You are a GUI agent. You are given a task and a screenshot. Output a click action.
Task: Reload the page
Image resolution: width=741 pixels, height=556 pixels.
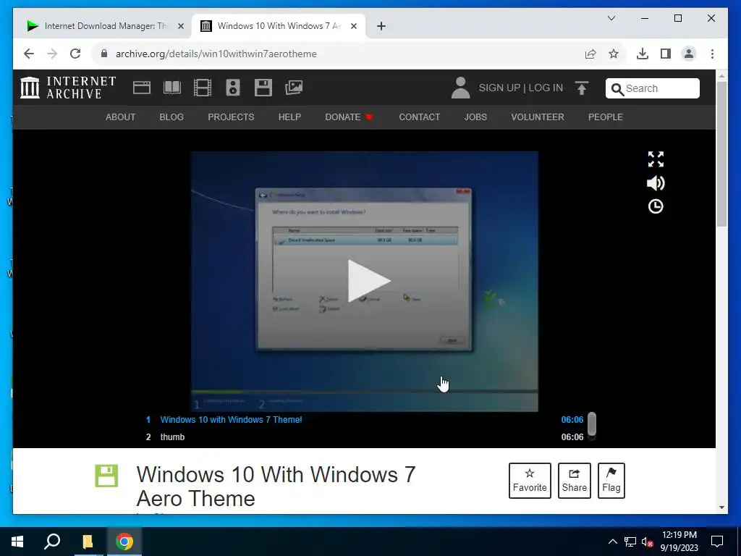(x=75, y=54)
